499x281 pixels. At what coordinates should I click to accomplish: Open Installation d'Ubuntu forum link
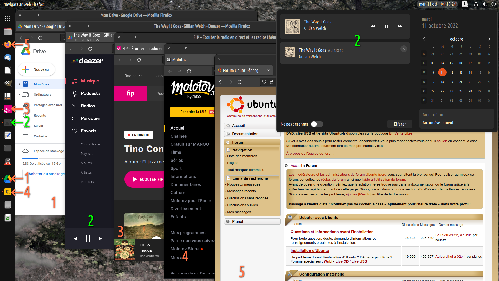tap(310, 251)
